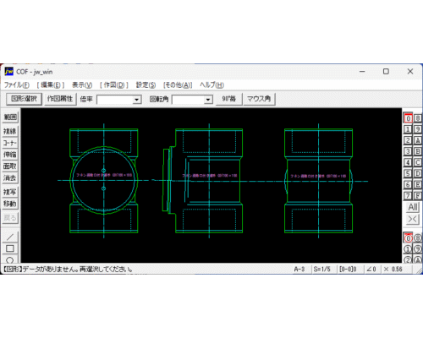The image size is (423, 338).
Task: Click the 90°毎 rotation button
Action: (x=228, y=99)
